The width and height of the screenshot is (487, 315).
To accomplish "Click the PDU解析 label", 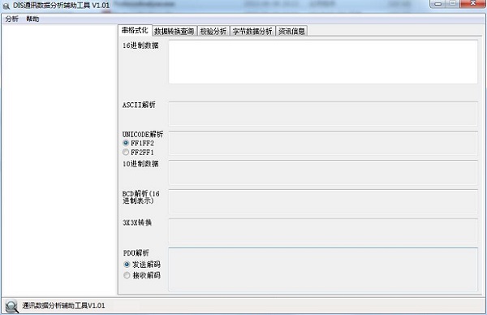I will tap(136, 252).
